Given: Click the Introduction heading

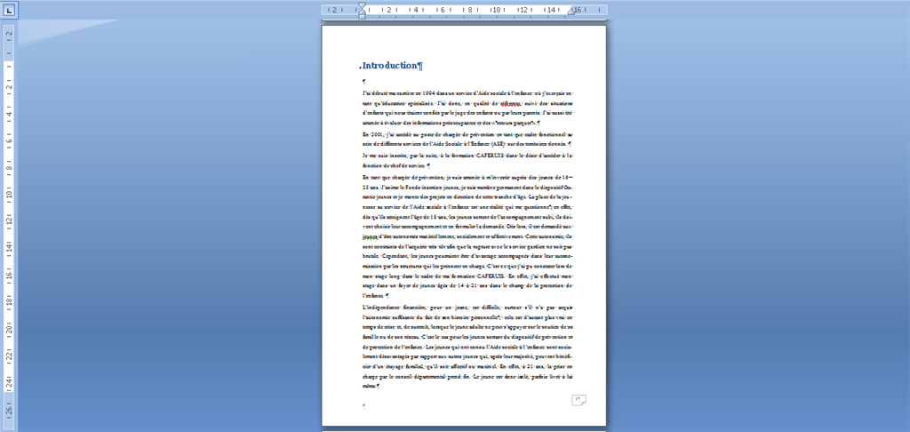Looking at the screenshot, I should tap(392, 66).
